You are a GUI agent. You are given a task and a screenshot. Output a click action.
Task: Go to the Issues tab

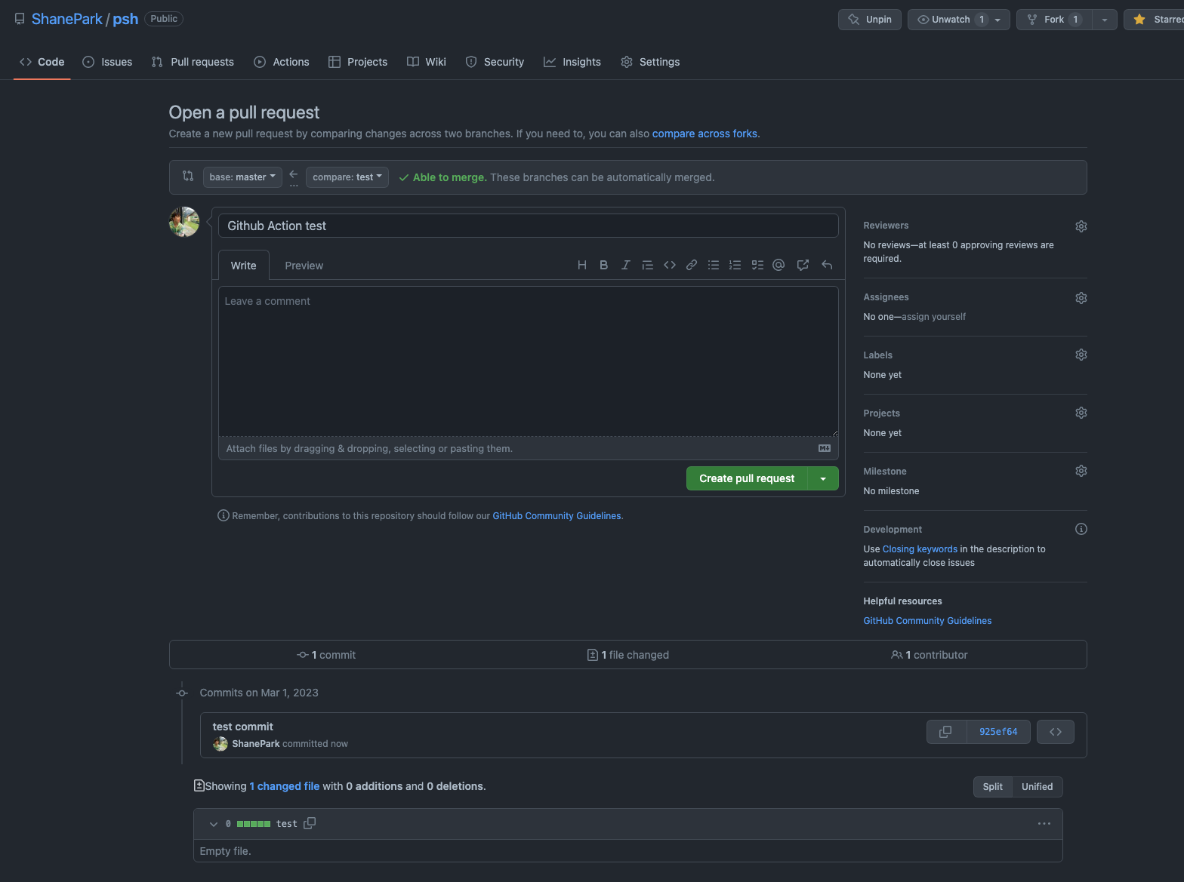[107, 62]
